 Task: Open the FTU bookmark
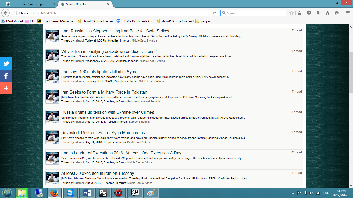pyautogui.click(x=30, y=21)
